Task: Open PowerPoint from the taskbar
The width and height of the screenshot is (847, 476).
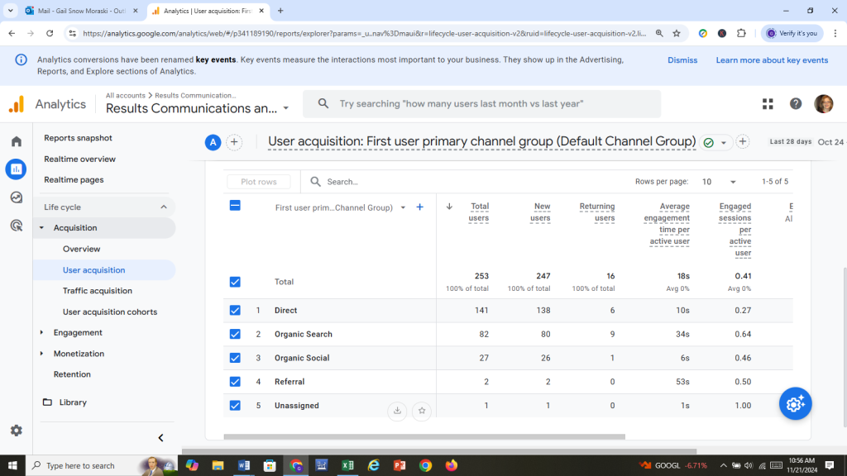Action: 400,465
